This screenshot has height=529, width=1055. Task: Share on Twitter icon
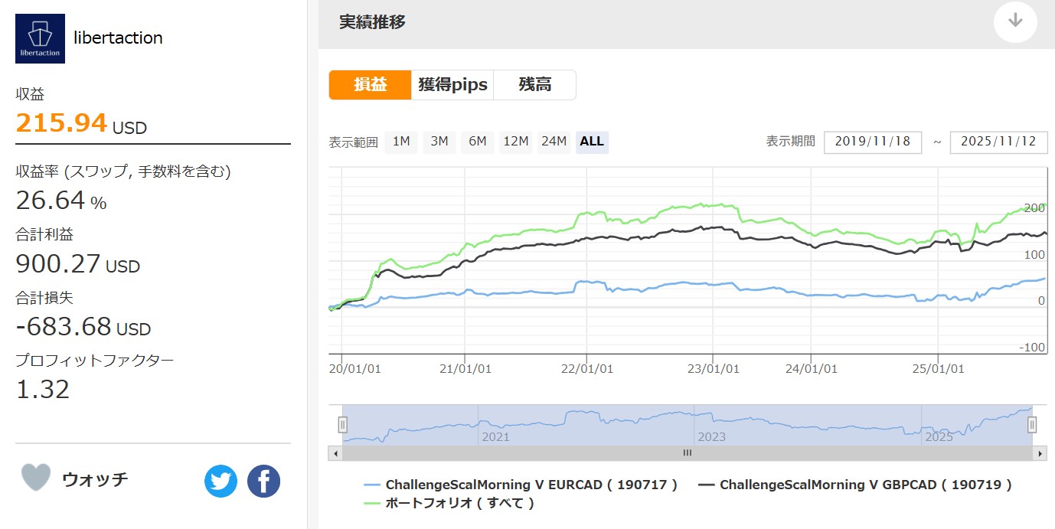[x=220, y=482]
